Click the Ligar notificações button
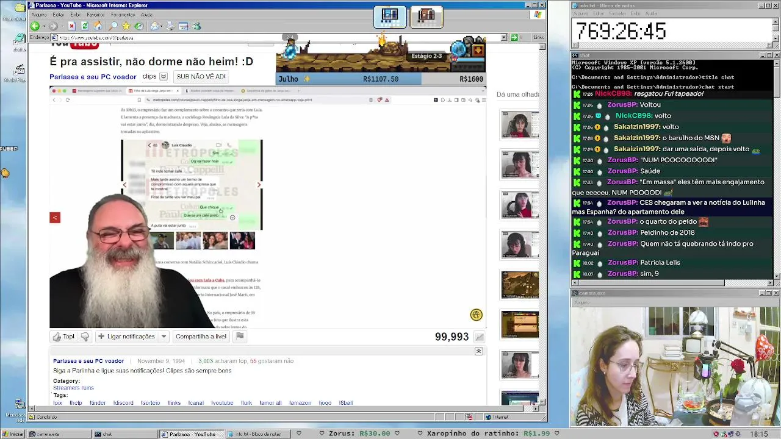Viewport: 781px width, 439px height. (126, 337)
